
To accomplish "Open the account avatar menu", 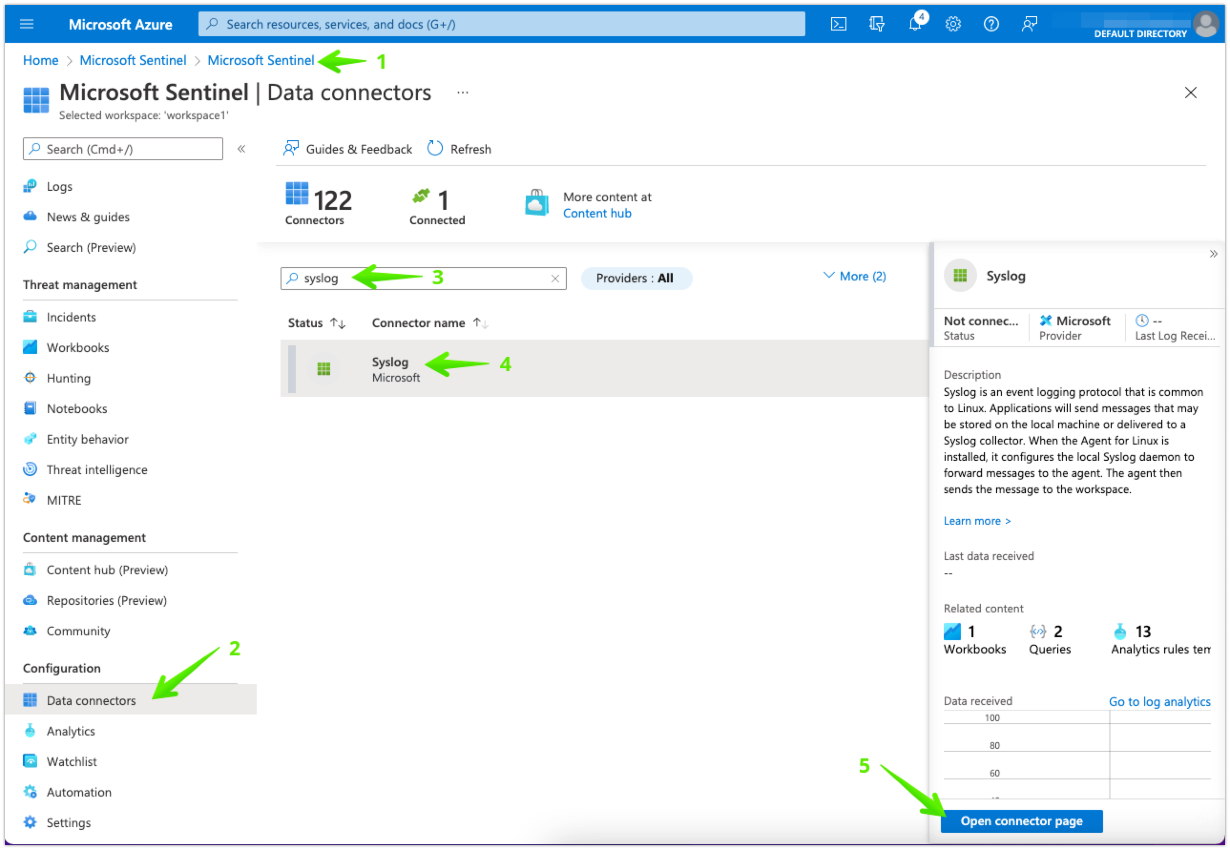I will click(x=1206, y=24).
